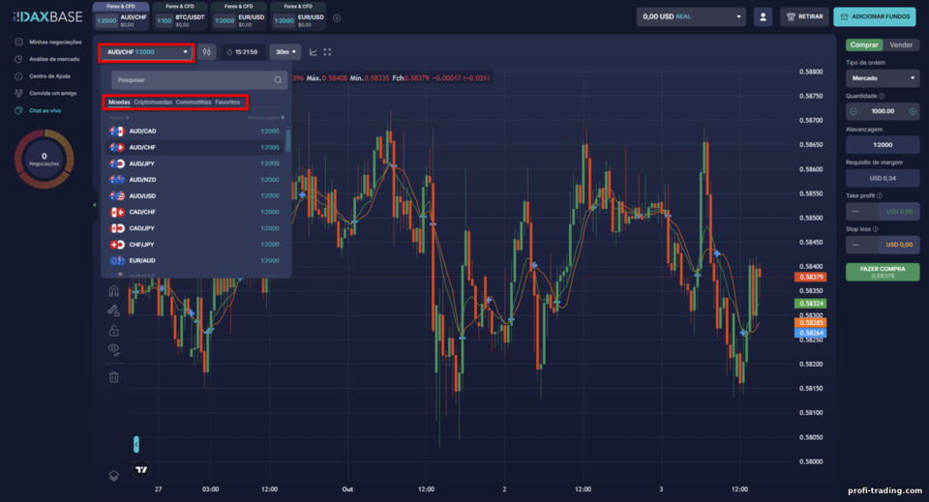
Task: Click the RETIRAR button
Action: pyautogui.click(x=804, y=16)
